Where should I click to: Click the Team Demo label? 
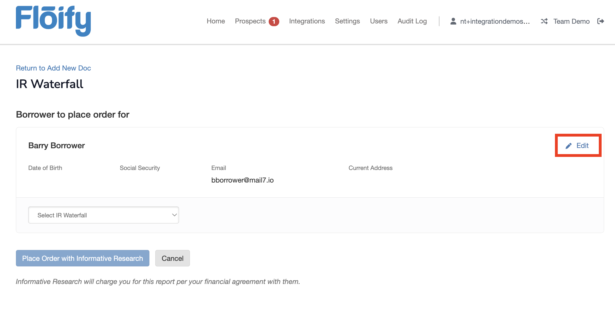click(571, 21)
